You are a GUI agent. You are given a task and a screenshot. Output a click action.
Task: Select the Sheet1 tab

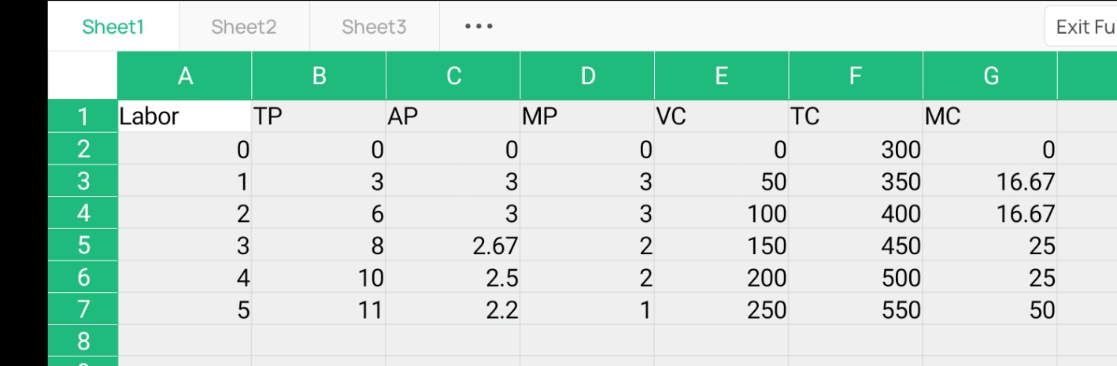113,27
